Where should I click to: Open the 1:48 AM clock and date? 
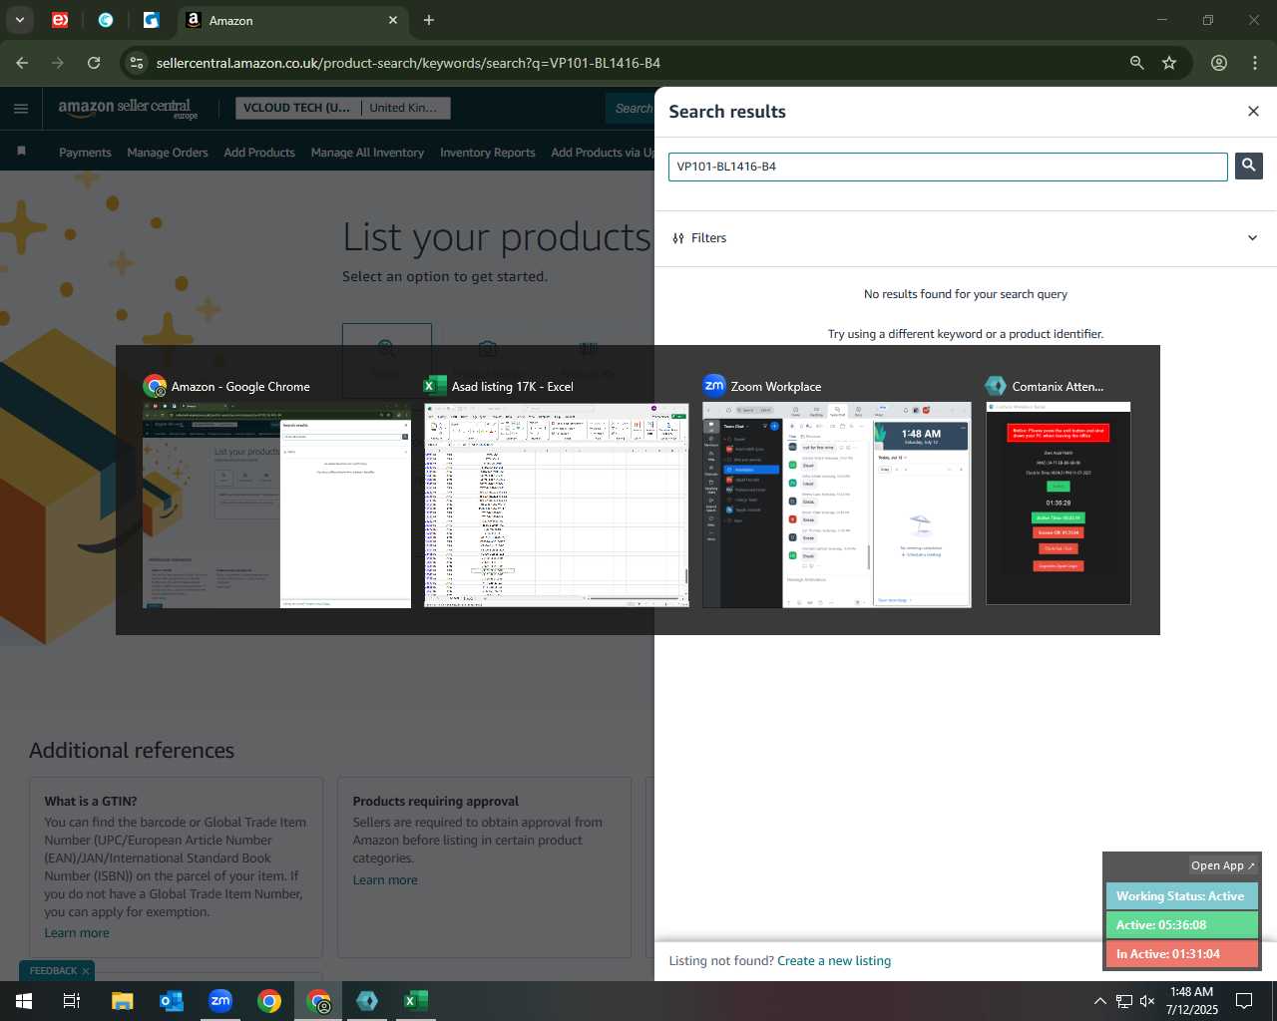click(x=1192, y=1001)
